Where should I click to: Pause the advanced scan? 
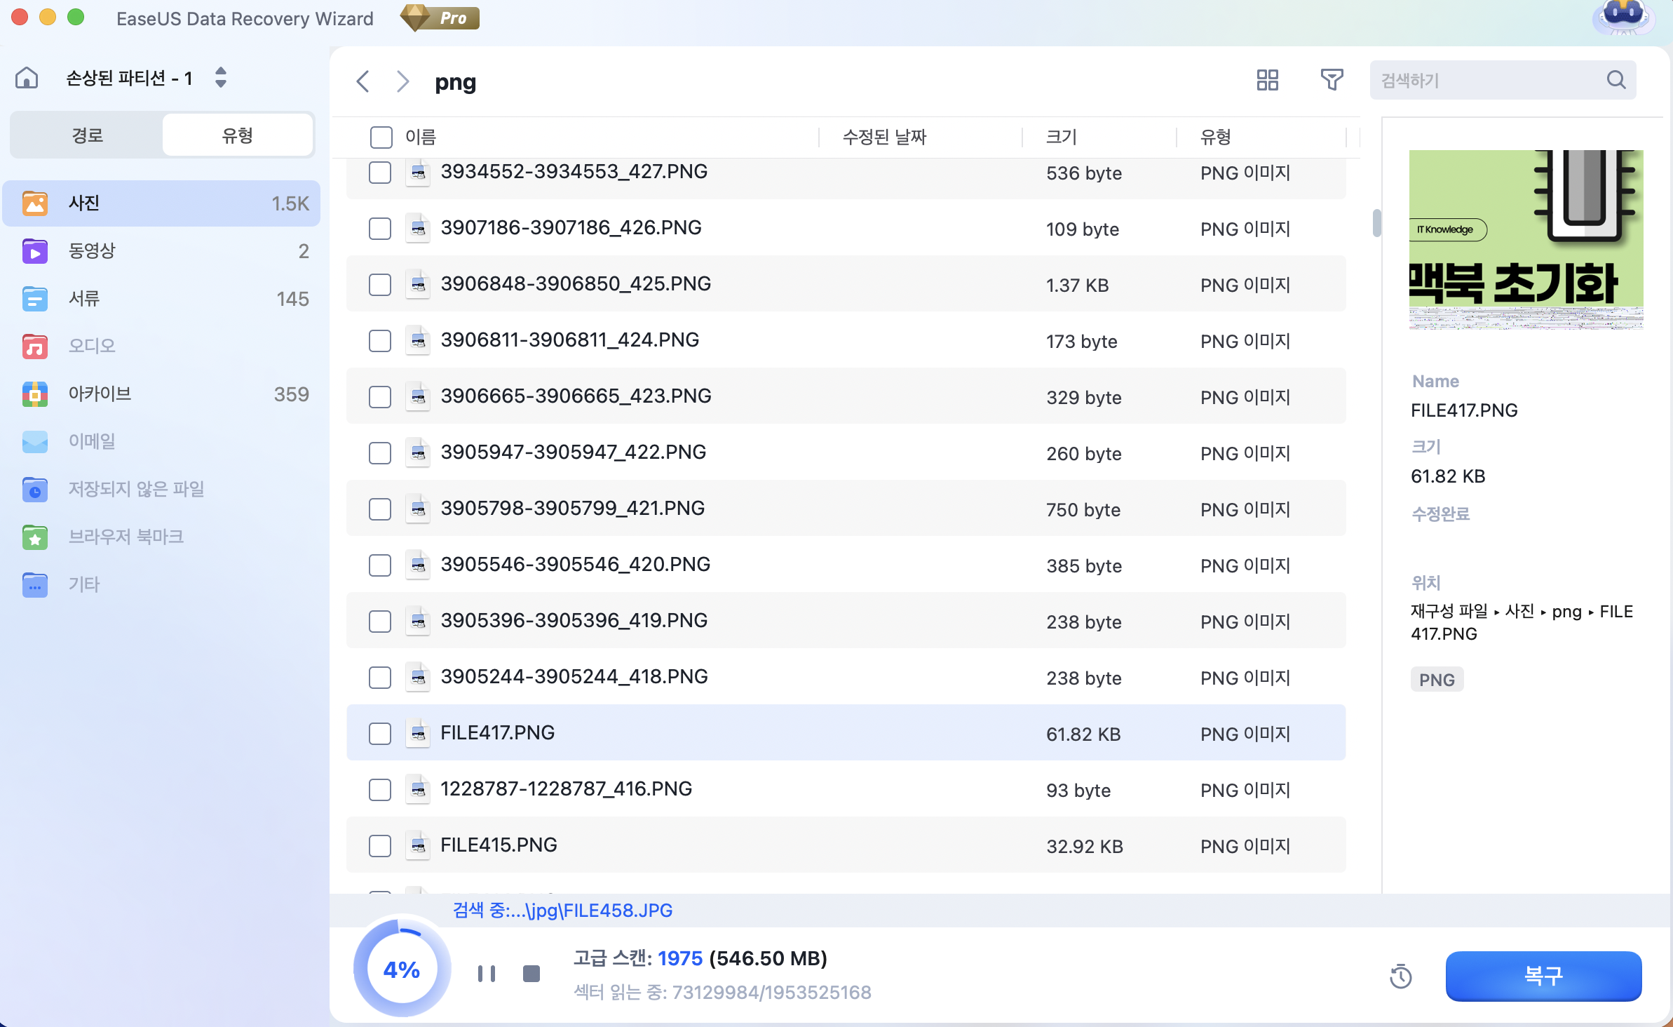[486, 974]
